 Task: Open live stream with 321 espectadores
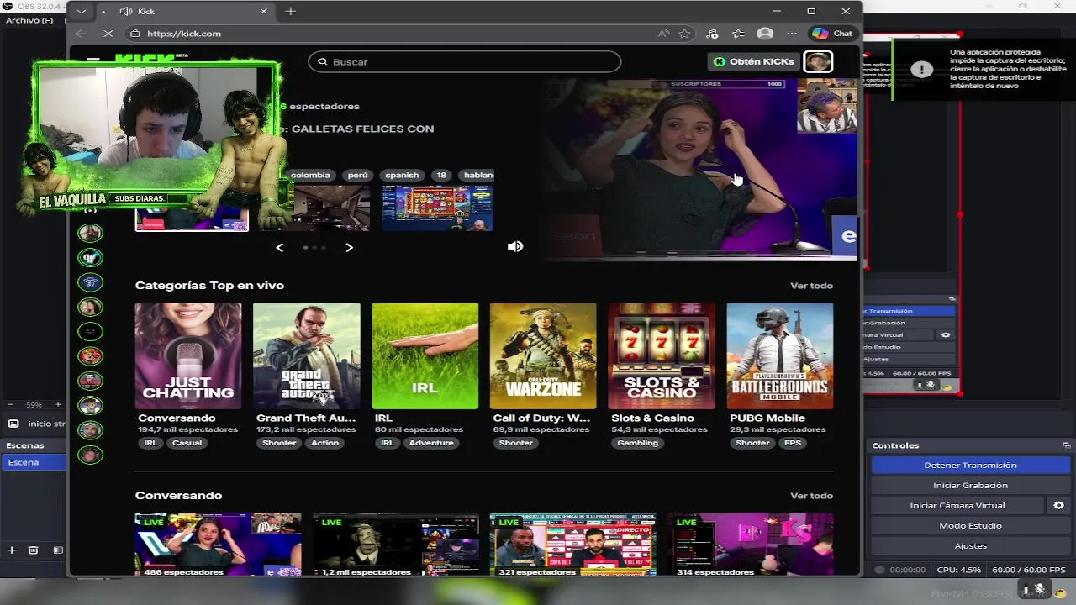[x=572, y=544]
